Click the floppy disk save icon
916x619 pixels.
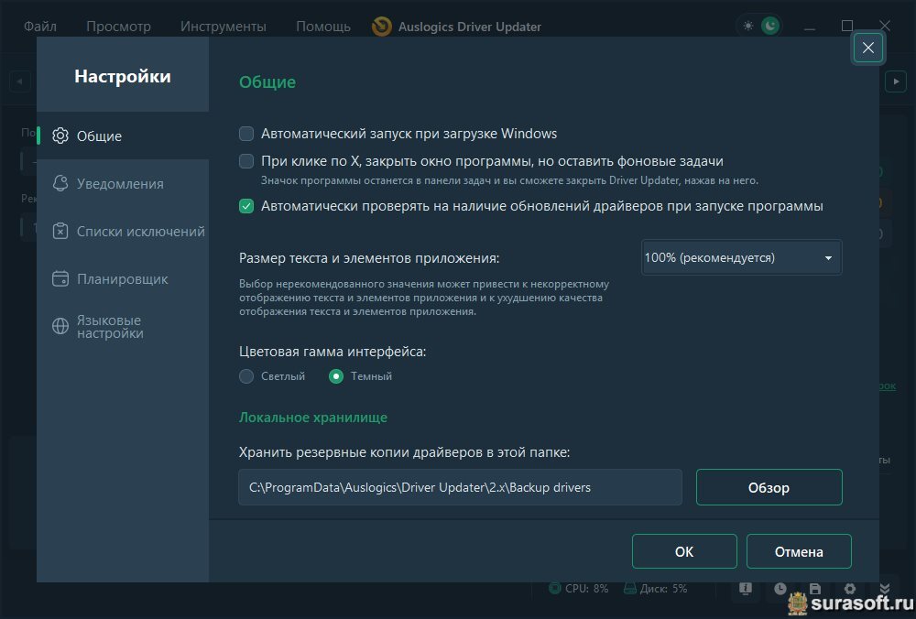(814, 589)
